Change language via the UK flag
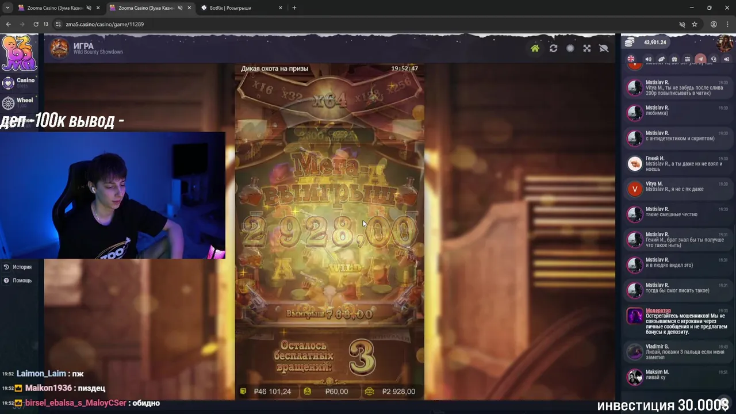The height and width of the screenshot is (414, 736). (x=631, y=59)
